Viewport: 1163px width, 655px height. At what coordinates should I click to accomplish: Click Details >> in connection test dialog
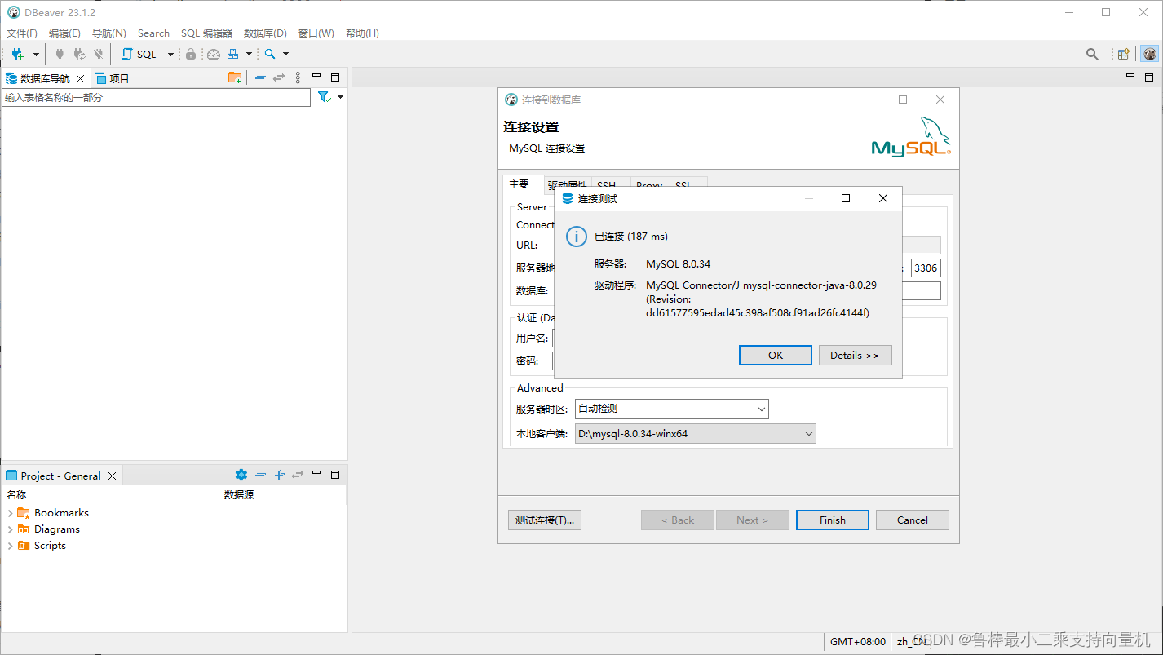855,355
